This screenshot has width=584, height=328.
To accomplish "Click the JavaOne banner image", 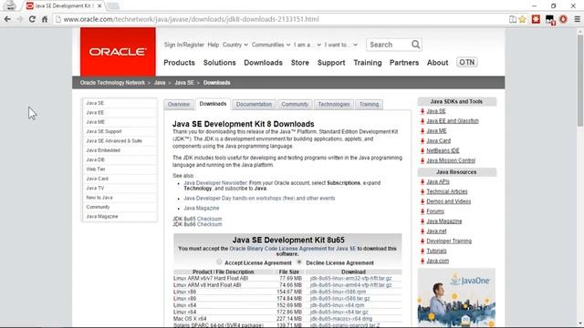I will pyautogui.click(x=456, y=298).
